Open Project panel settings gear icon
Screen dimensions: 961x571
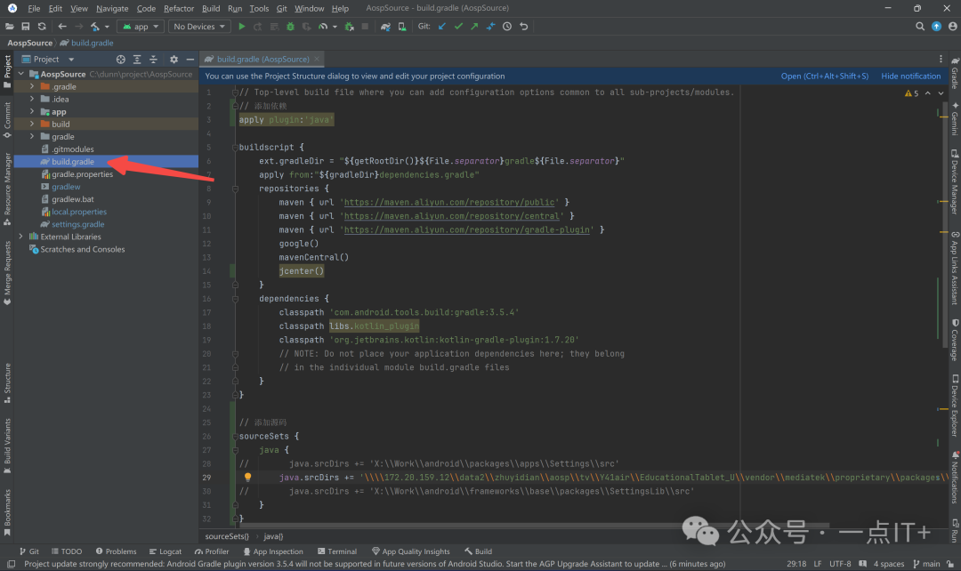pyautogui.click(x=174, y=60)
